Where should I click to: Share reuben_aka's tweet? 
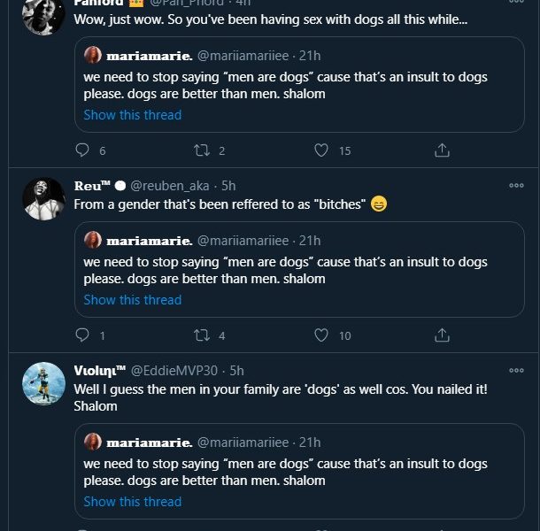442,335
